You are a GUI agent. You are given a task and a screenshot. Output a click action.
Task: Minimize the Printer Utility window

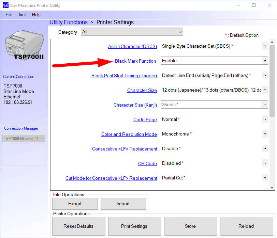pos(238,5)
